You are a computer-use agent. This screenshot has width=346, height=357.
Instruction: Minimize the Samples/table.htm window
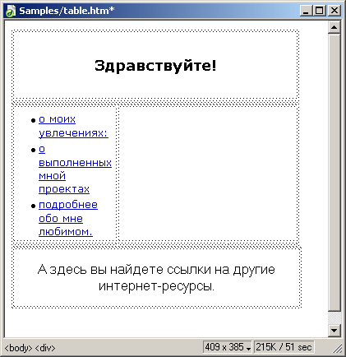[306, 11]
